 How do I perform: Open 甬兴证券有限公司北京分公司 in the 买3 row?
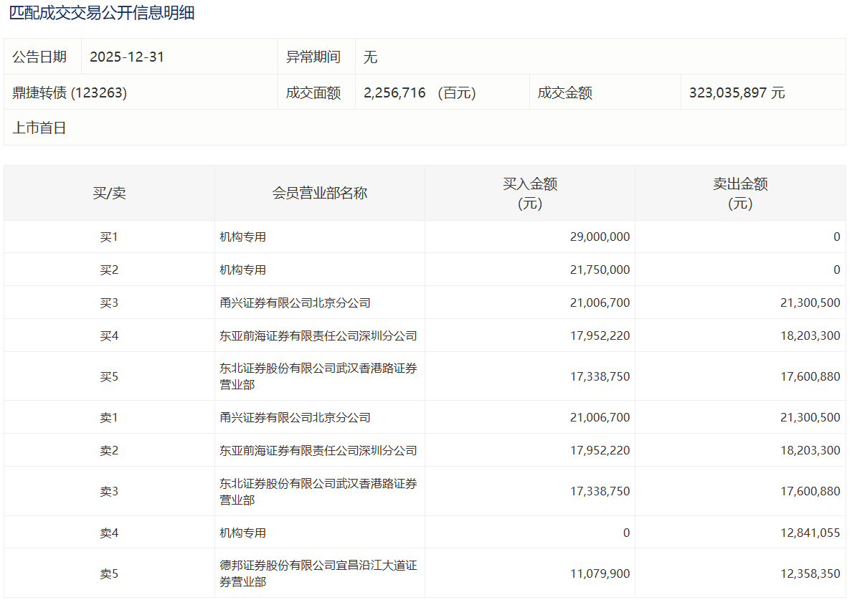pos(295,303)
